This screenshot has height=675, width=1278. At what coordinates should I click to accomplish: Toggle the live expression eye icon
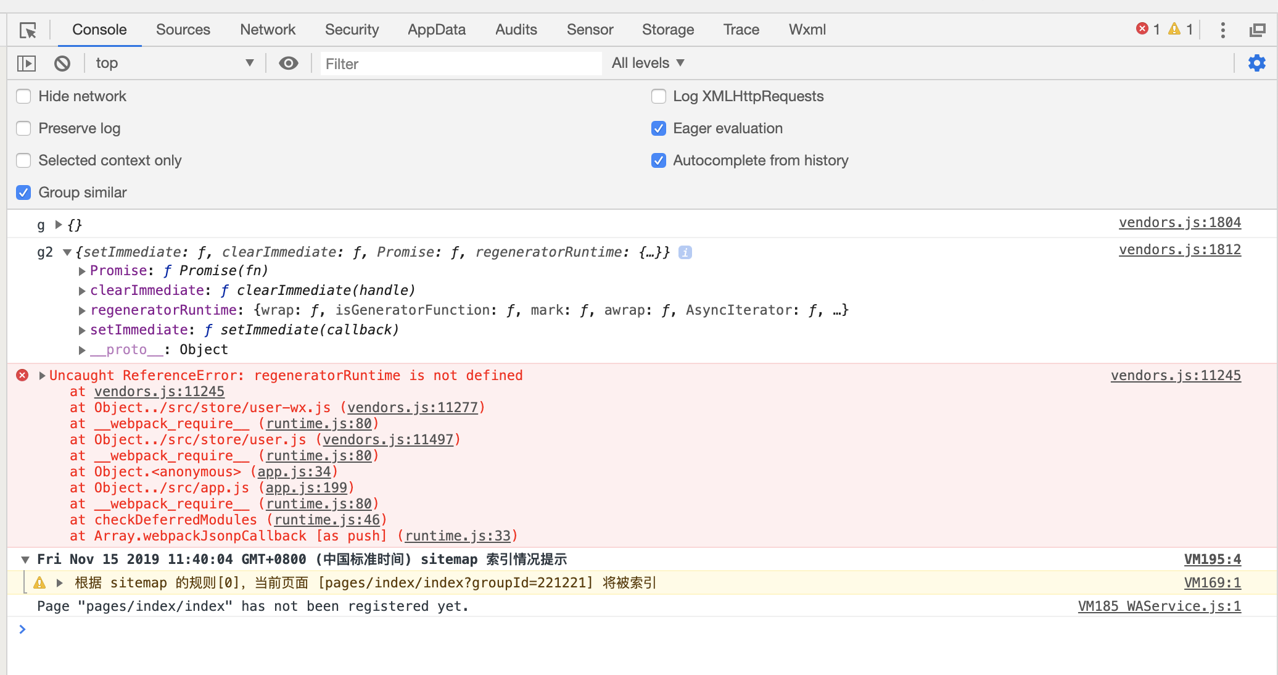[x=288, y=64]
